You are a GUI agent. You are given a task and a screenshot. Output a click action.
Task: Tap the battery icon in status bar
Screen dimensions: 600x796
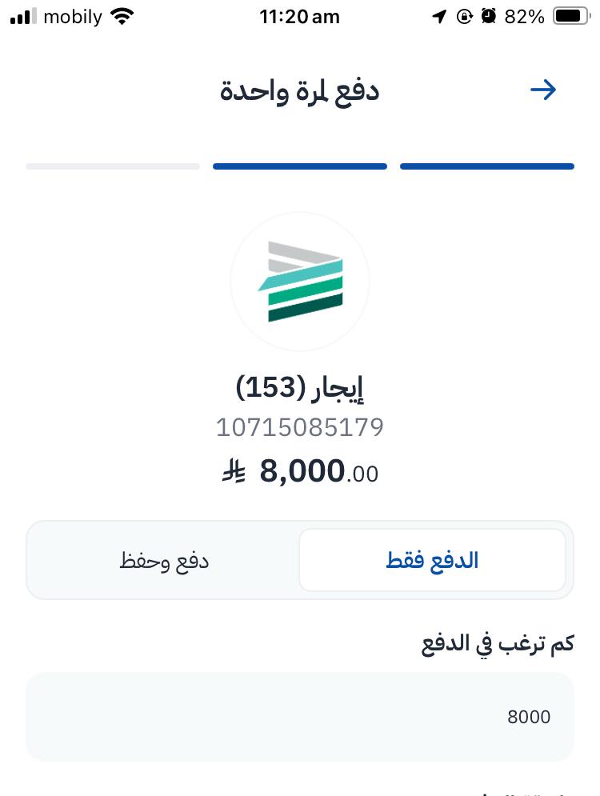571,16
